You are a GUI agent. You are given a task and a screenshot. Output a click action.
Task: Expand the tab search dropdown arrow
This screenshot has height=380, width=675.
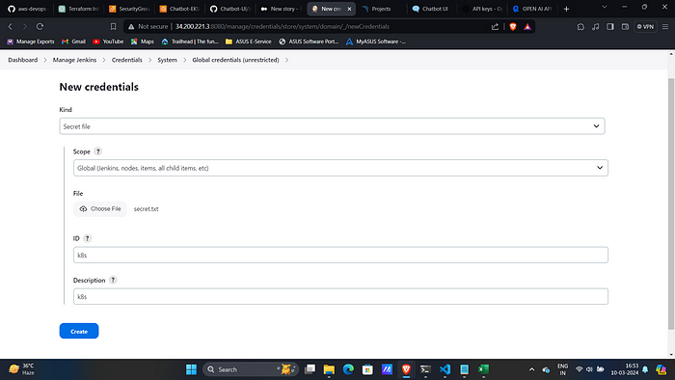pyautogui.click(x=605, y=7)
